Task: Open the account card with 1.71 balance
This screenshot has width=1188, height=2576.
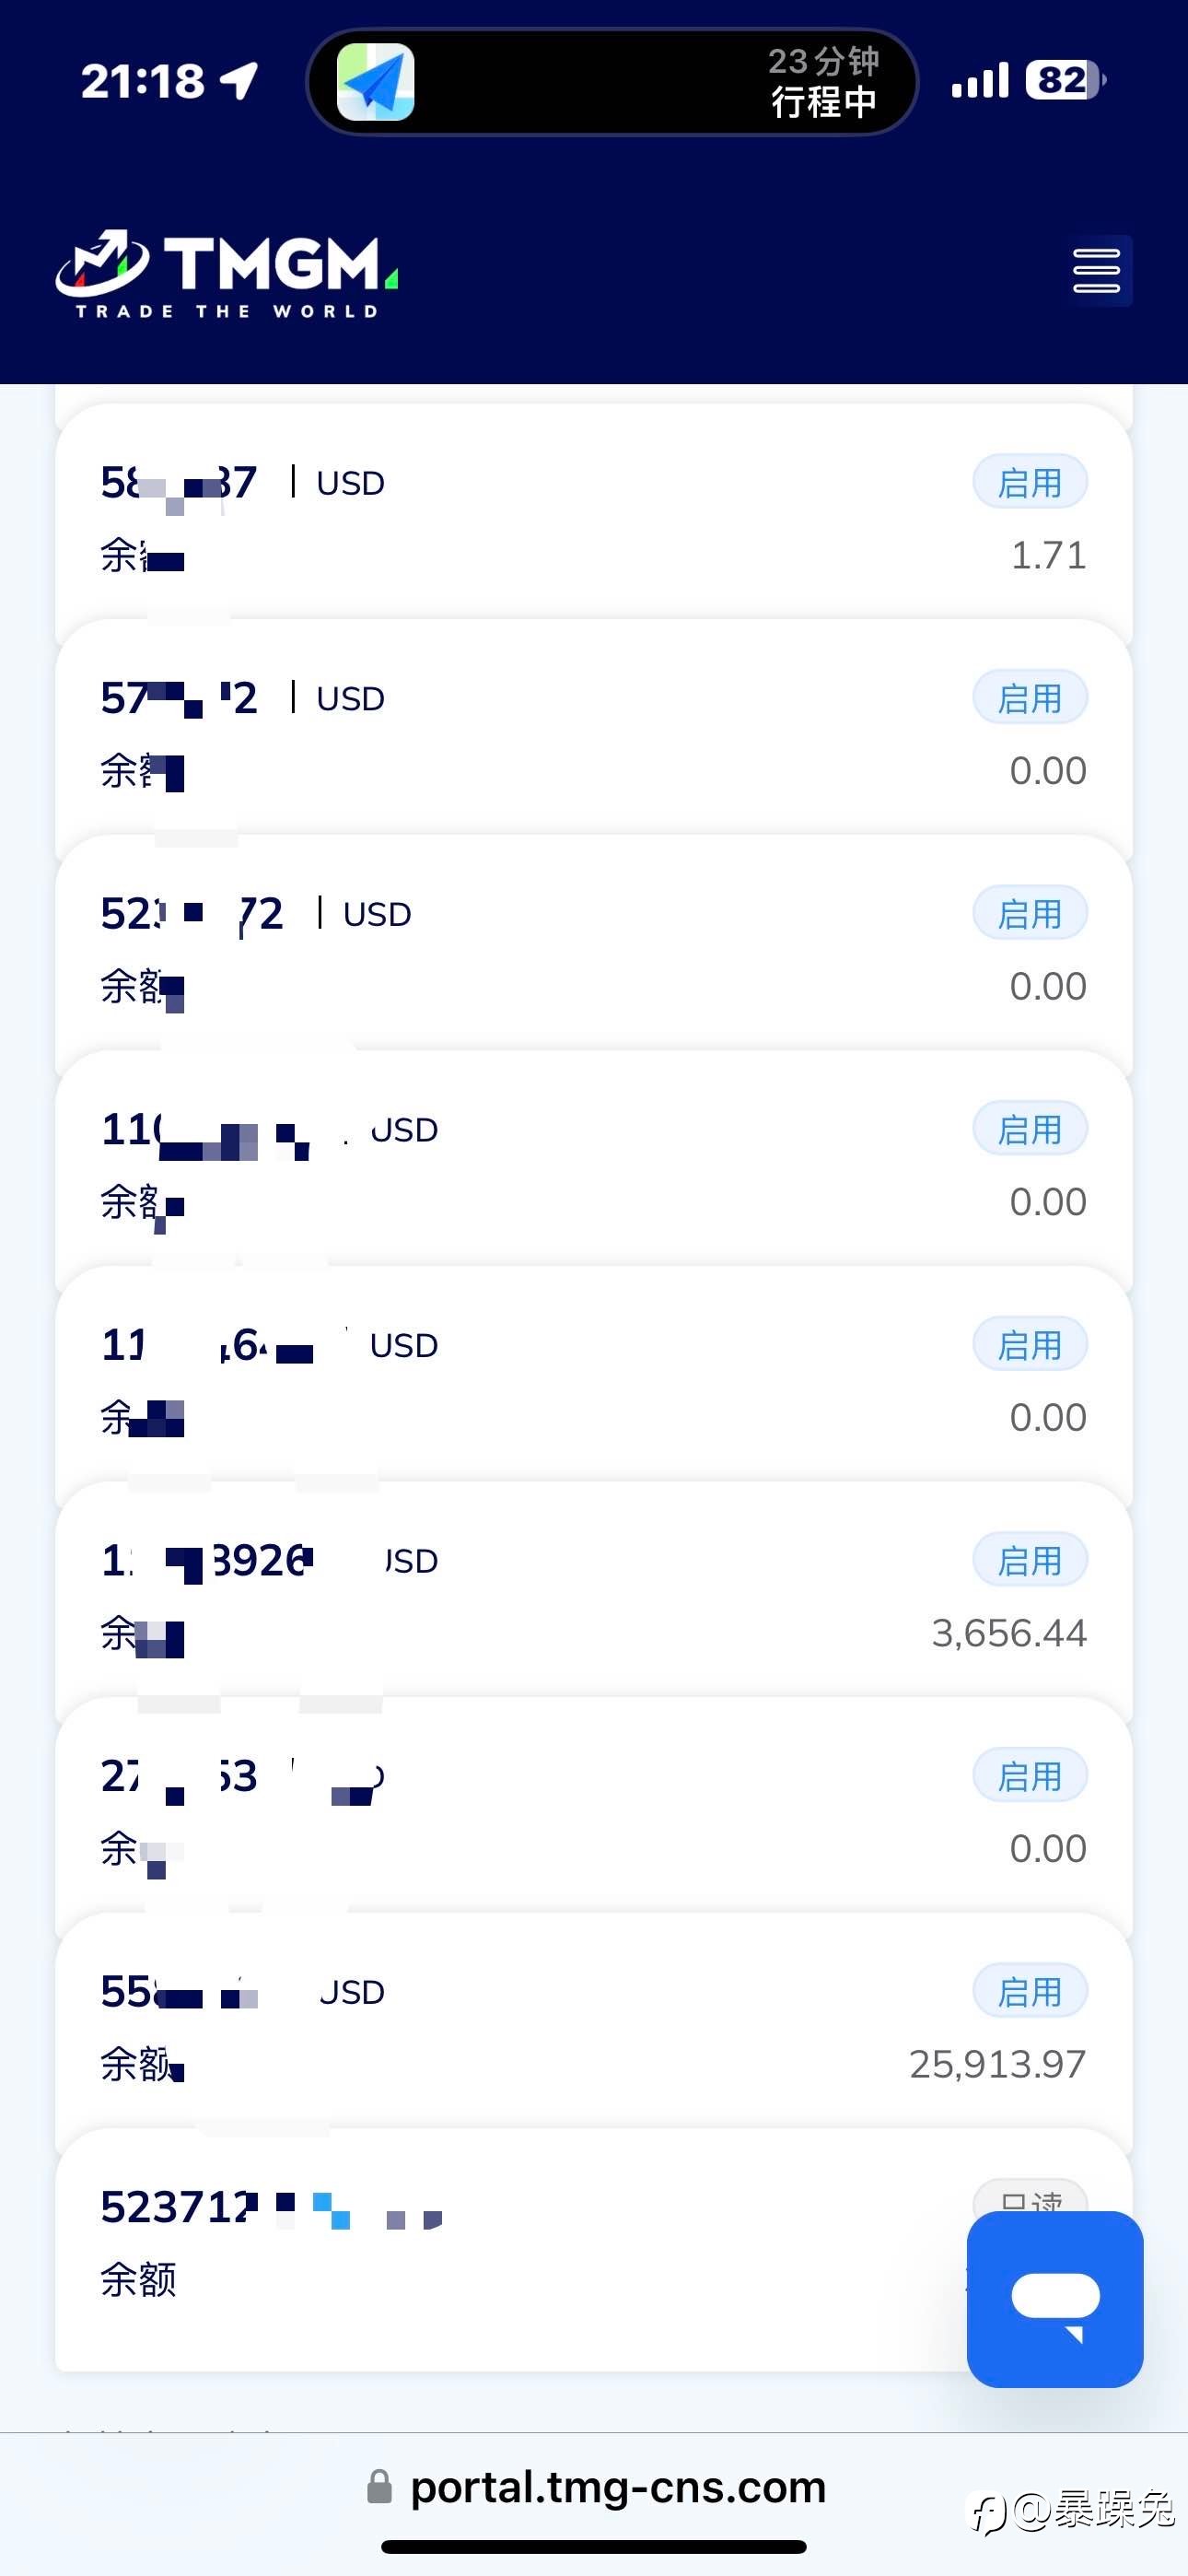Action: point(594,518)
